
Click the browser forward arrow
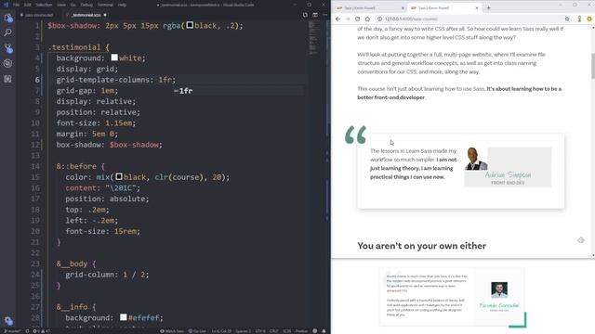tap(348, 19)
